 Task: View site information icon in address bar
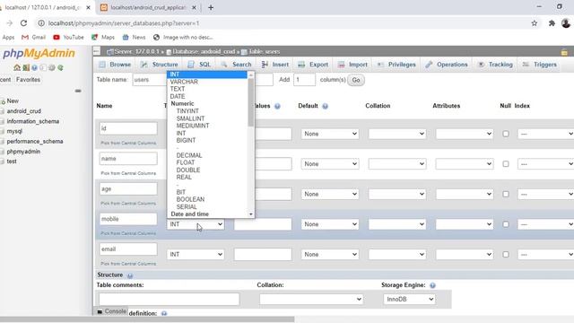[x=41, y=23]
